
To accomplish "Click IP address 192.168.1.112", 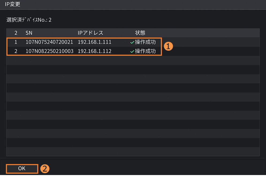I will coord(94,51).
